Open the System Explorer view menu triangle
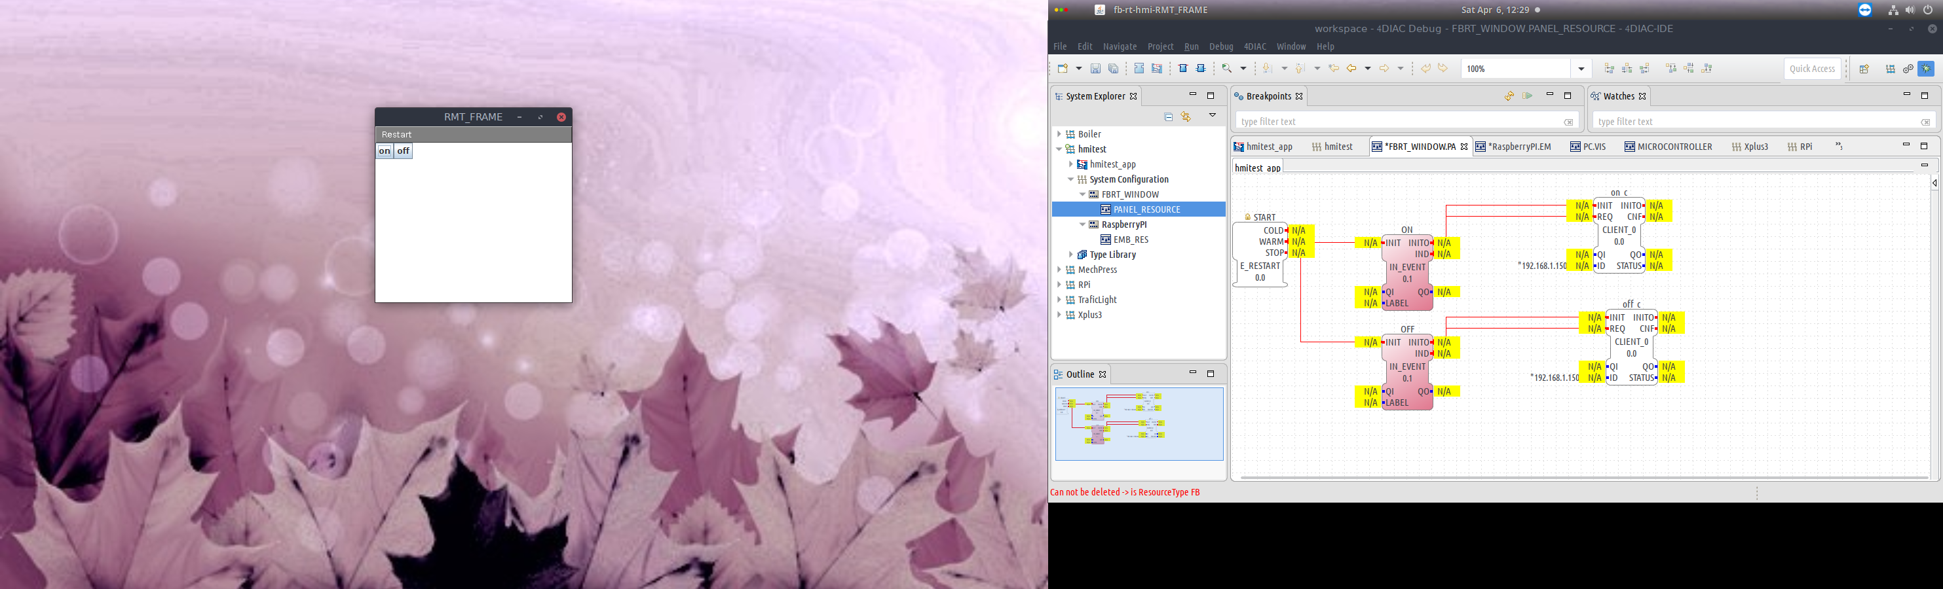This screenshot has width=1943, height=589. 1212,115
